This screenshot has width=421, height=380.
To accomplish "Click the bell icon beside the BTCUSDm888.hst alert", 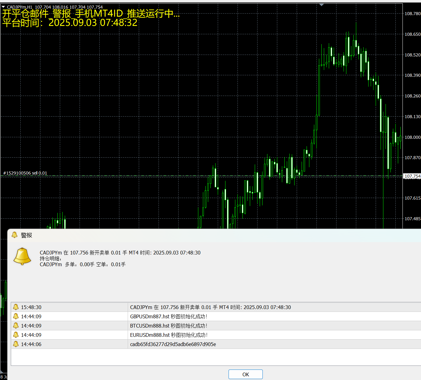I will click(16, 325).
